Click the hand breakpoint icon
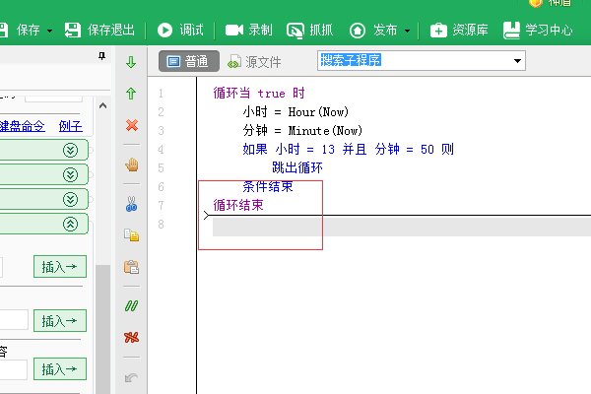Screen dimensions: 591x394 [132, 164]
